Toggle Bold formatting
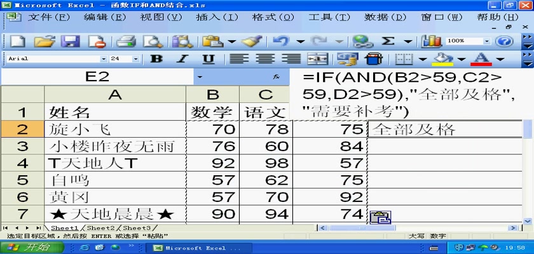 tap(155, 59)
